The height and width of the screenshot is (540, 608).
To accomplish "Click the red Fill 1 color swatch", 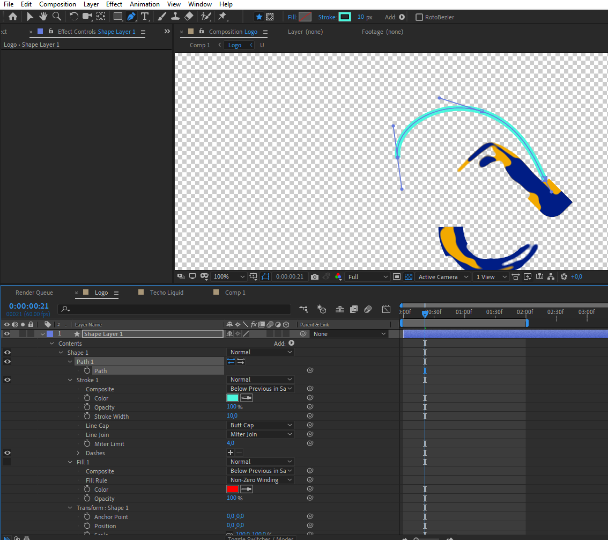I will pyautogui.click(x=232, y=489).
